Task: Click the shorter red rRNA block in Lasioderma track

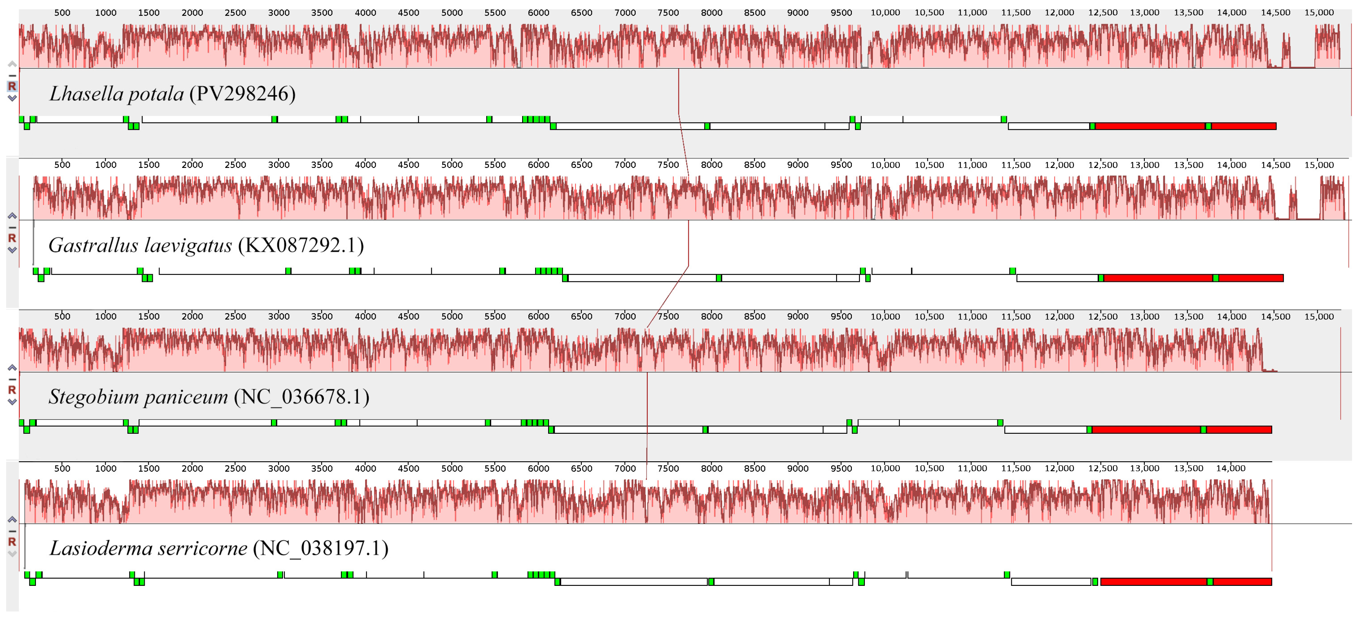Action: point(1243,582)
